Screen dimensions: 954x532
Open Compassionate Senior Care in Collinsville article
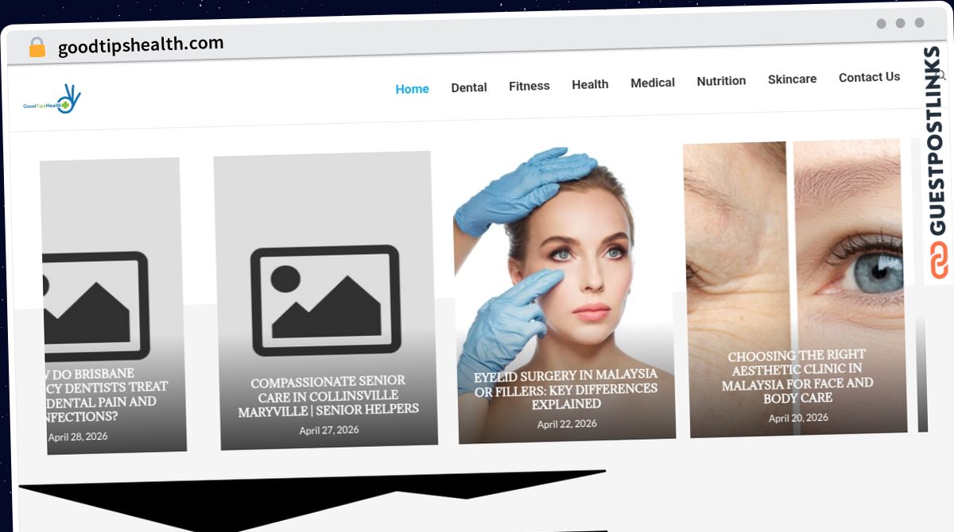pos(328,395)
